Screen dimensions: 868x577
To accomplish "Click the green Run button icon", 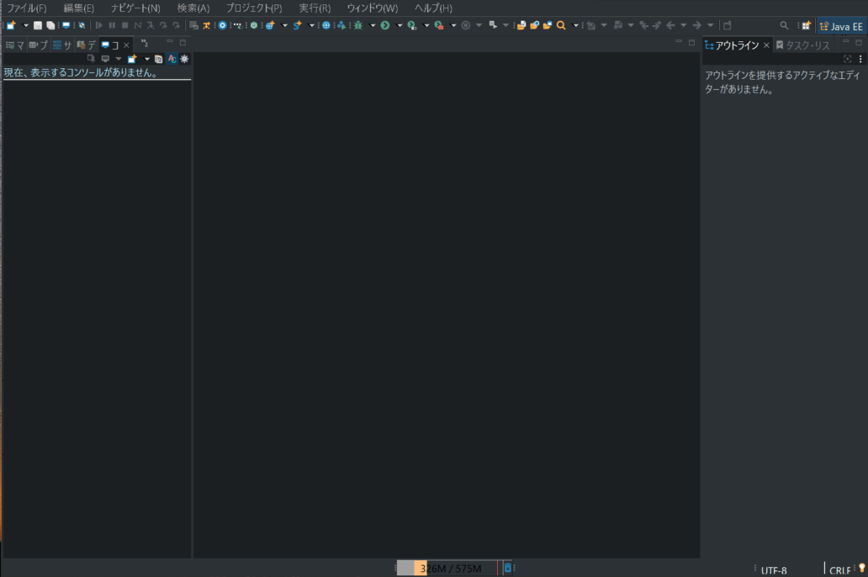I will 385,25.
